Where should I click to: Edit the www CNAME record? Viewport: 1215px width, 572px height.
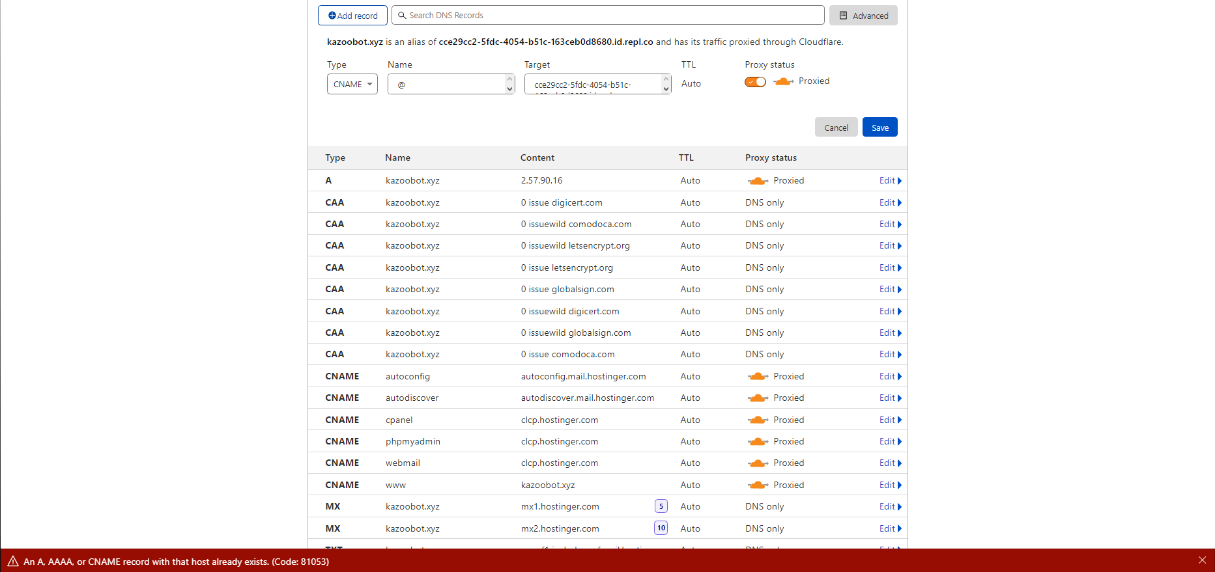pyautogui.click(x=890, y=485)
